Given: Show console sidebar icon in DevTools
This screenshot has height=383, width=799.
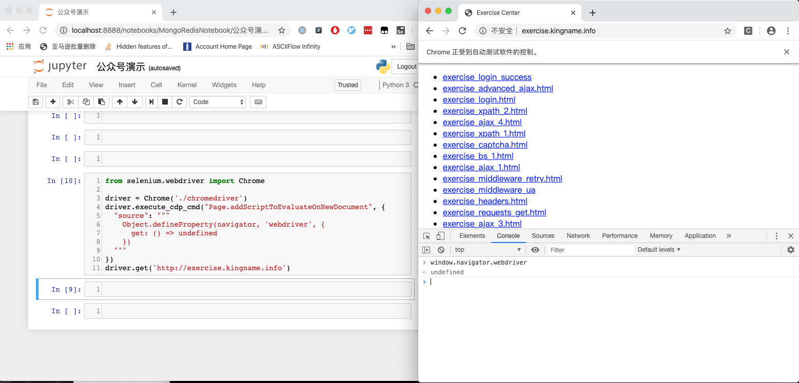Looking at the screenshot, I should click(x=426, y=250).
